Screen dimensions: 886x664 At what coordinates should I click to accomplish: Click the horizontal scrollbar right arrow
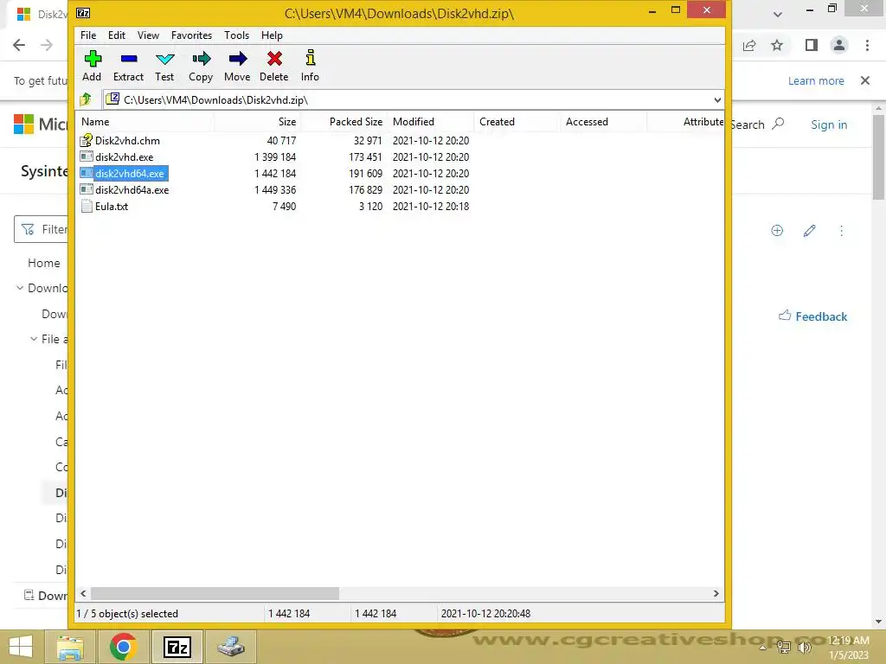click(716, 593)
